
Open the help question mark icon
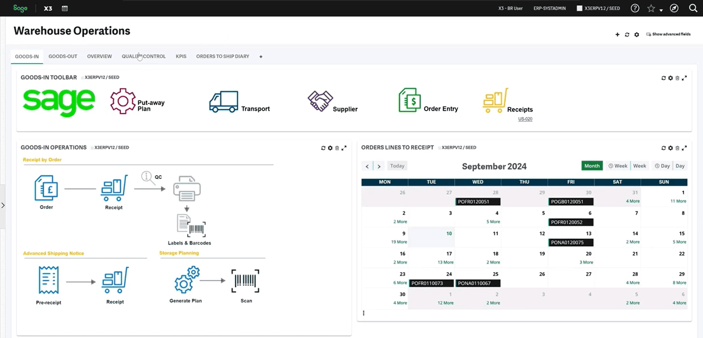[635, 8]
